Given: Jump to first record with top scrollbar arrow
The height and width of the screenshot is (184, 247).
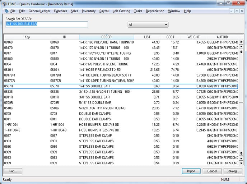Looking at the screenshot, I should [x=241, y=42].
